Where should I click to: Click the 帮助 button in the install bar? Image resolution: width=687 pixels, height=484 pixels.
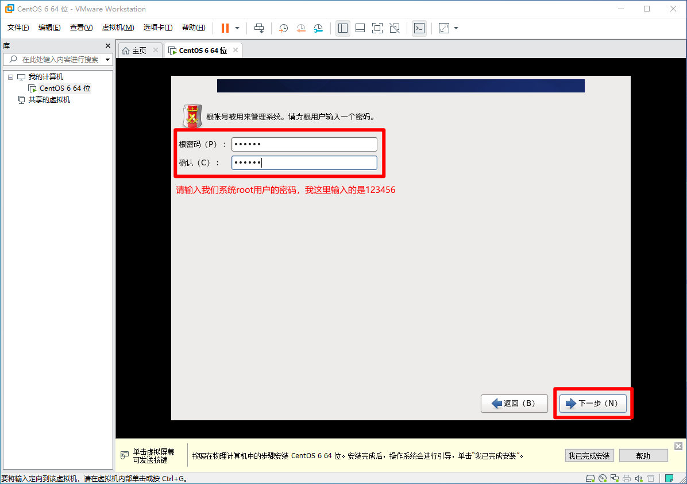(x=643, y=455)
